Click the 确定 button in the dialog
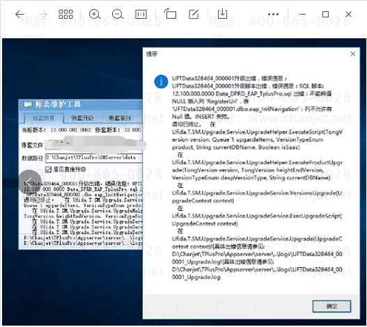The width and height of the screenshot is (367, 327). pos(331,306)
